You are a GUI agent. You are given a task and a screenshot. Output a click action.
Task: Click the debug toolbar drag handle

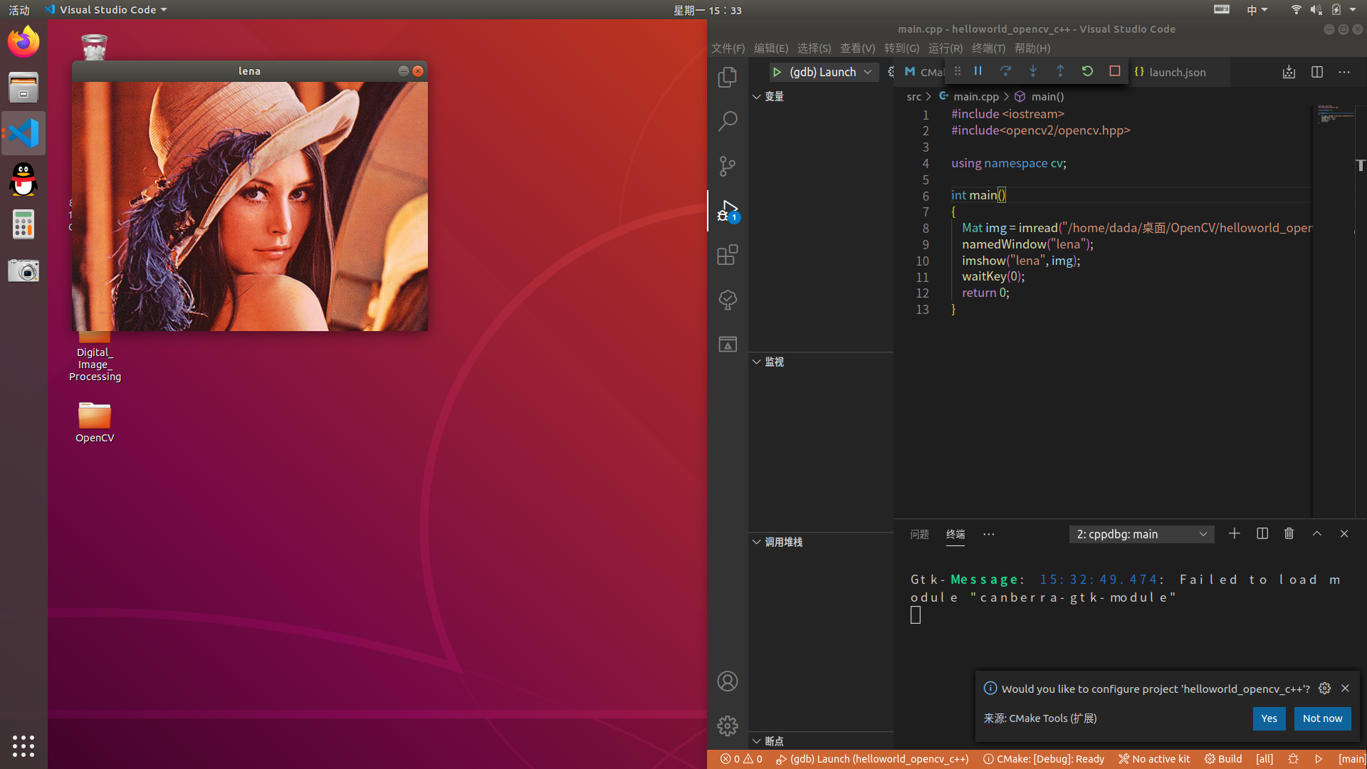tap(958, 71)
